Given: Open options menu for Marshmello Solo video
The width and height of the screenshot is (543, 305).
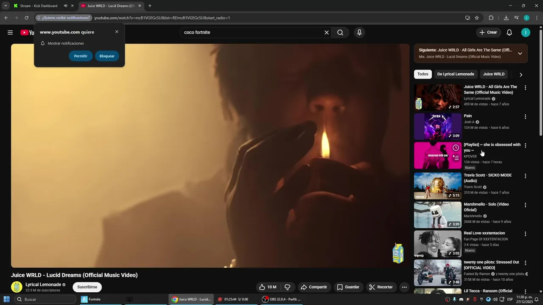Looking at the screenshot, I should coord(525,205).
